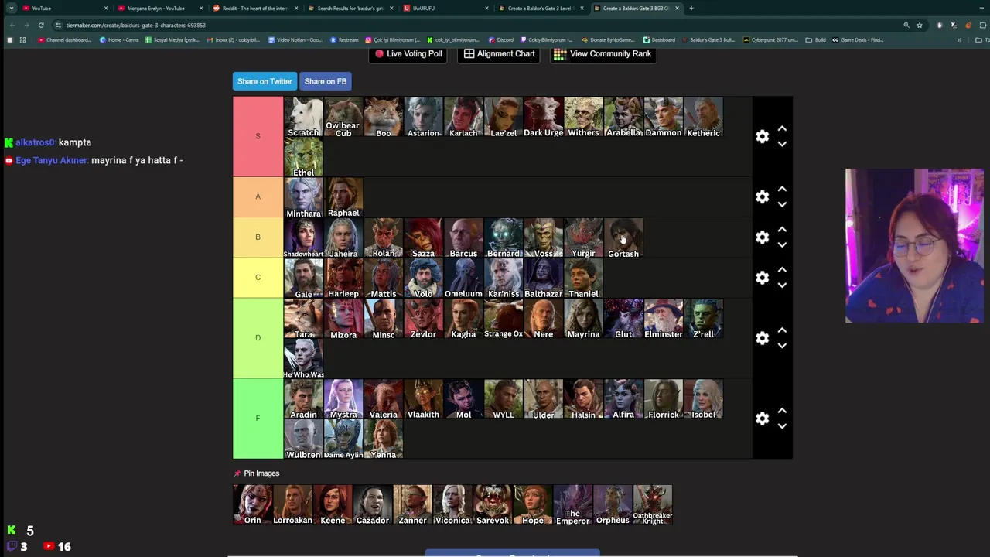Select Gale portrait in C tier
This screenshot has width=990, height=557.
[x=303, y=278]
